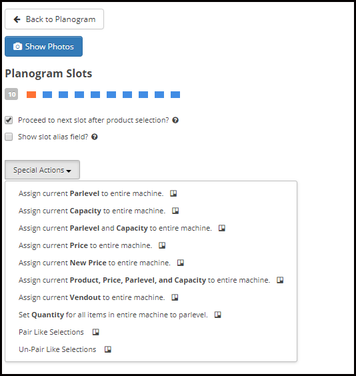This screenshot has height=376, width=356.
Task: Open documentation icon beside Pair Like Selections
Action: tap(95, 332)
